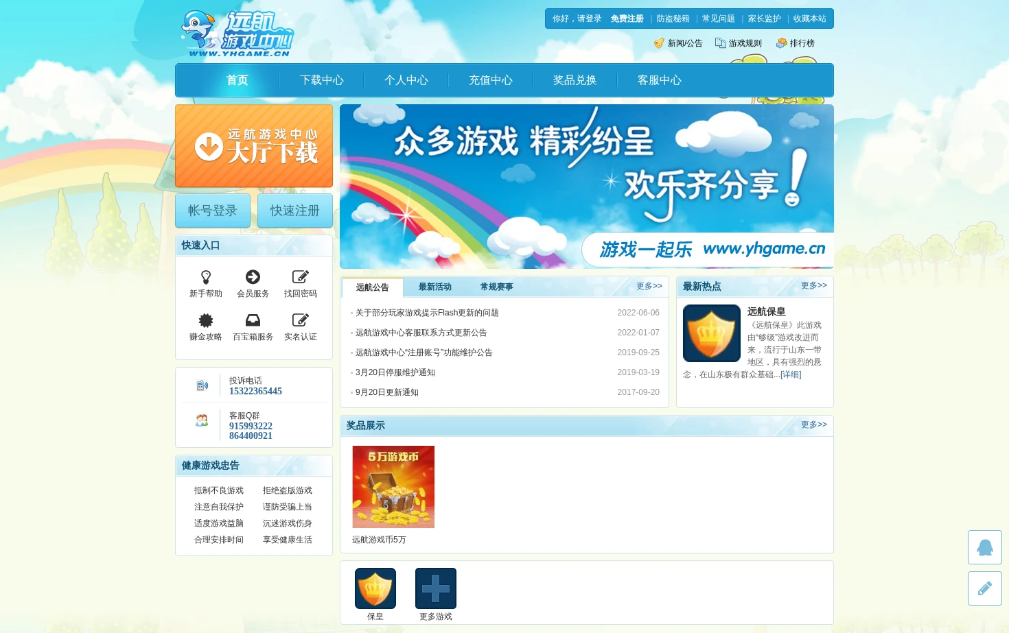Open 充值中心 navigation item
The width and height of the screenshot is (1009, 633).
pyautogui.click(x=491, y=80)
